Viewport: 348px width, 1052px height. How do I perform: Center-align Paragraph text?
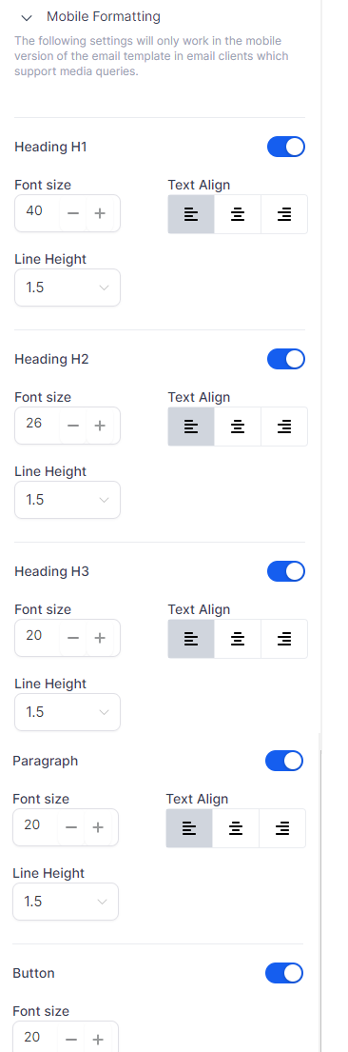[x=236, y=828]
